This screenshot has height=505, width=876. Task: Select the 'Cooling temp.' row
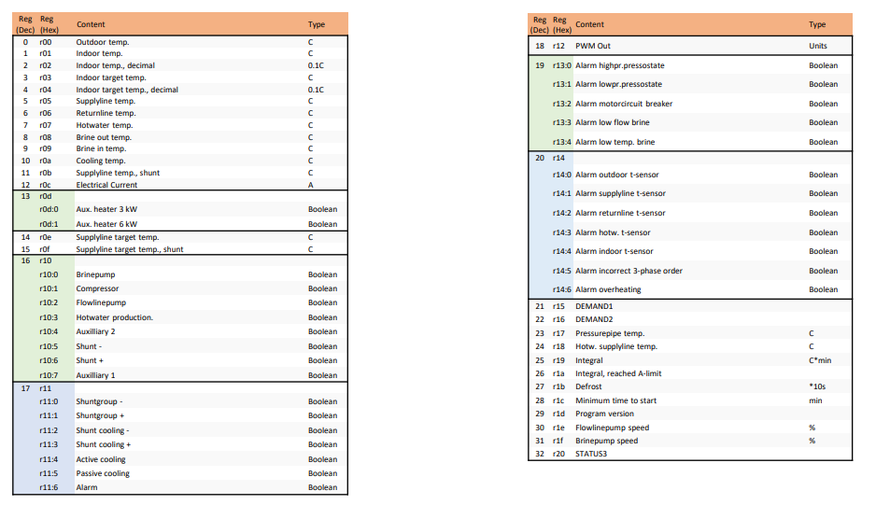101,161
